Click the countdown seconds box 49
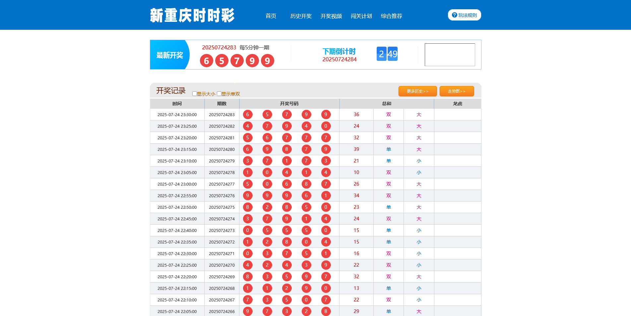The image size is (631, 316). tap(393, 54)
